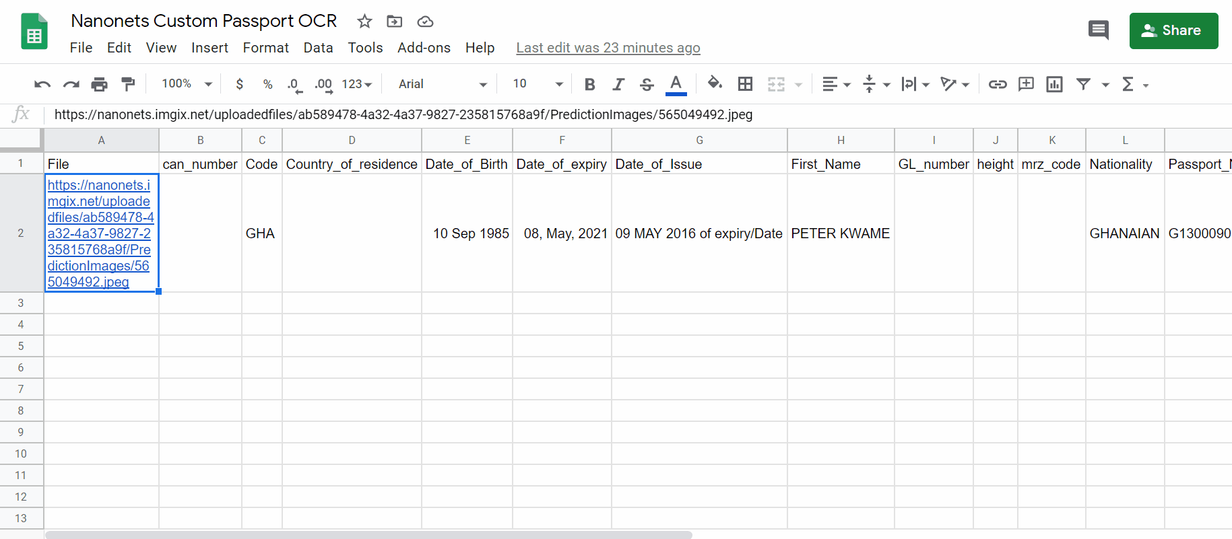1232x539 pixels.
Task: Click the Insert chart icon
Action: coord(1054,84)
